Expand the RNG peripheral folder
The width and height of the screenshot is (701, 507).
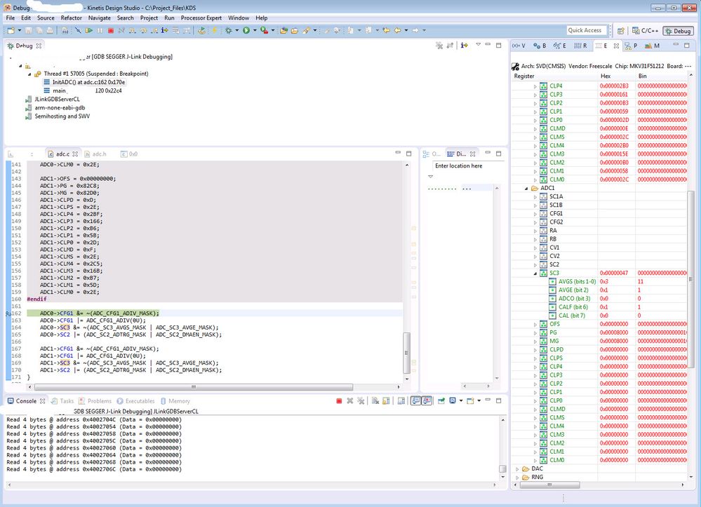click(518, 478)
